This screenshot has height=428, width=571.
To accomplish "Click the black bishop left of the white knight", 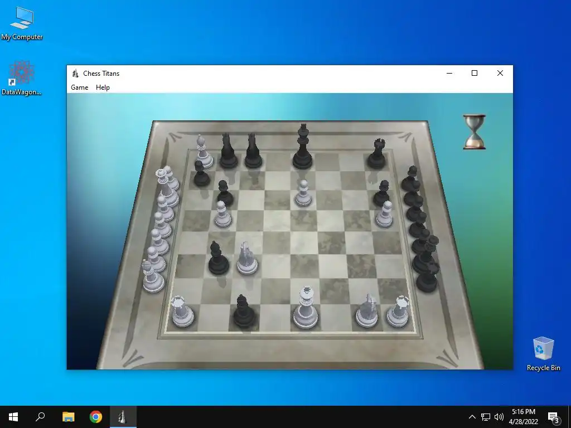I will (x=218, y=258).
